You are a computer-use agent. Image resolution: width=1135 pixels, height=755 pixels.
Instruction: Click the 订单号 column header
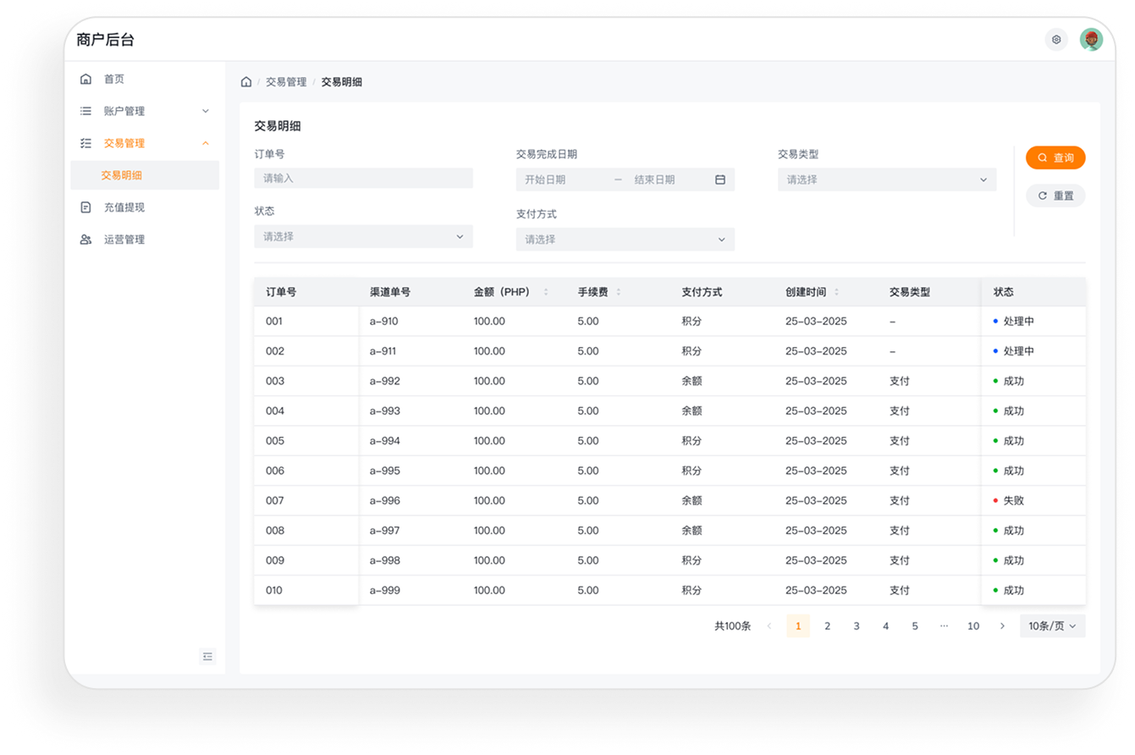click(281, 292)
